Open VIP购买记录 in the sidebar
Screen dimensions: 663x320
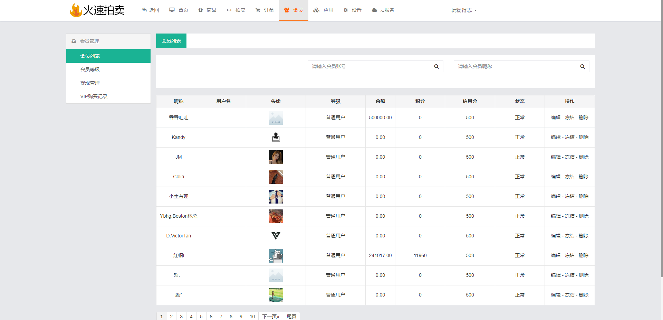(x=94, y=96)
